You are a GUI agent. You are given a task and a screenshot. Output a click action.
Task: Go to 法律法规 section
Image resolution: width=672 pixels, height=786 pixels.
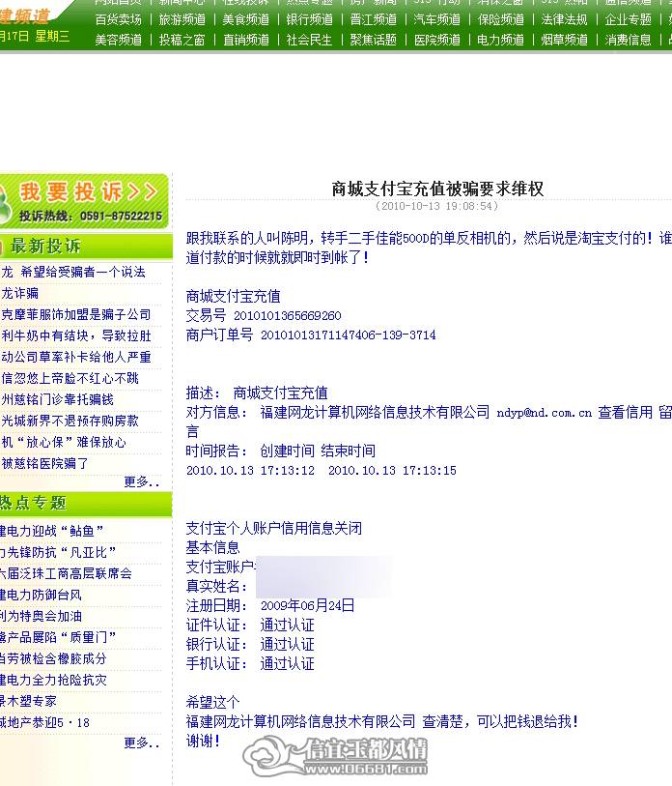coord(564,19)
